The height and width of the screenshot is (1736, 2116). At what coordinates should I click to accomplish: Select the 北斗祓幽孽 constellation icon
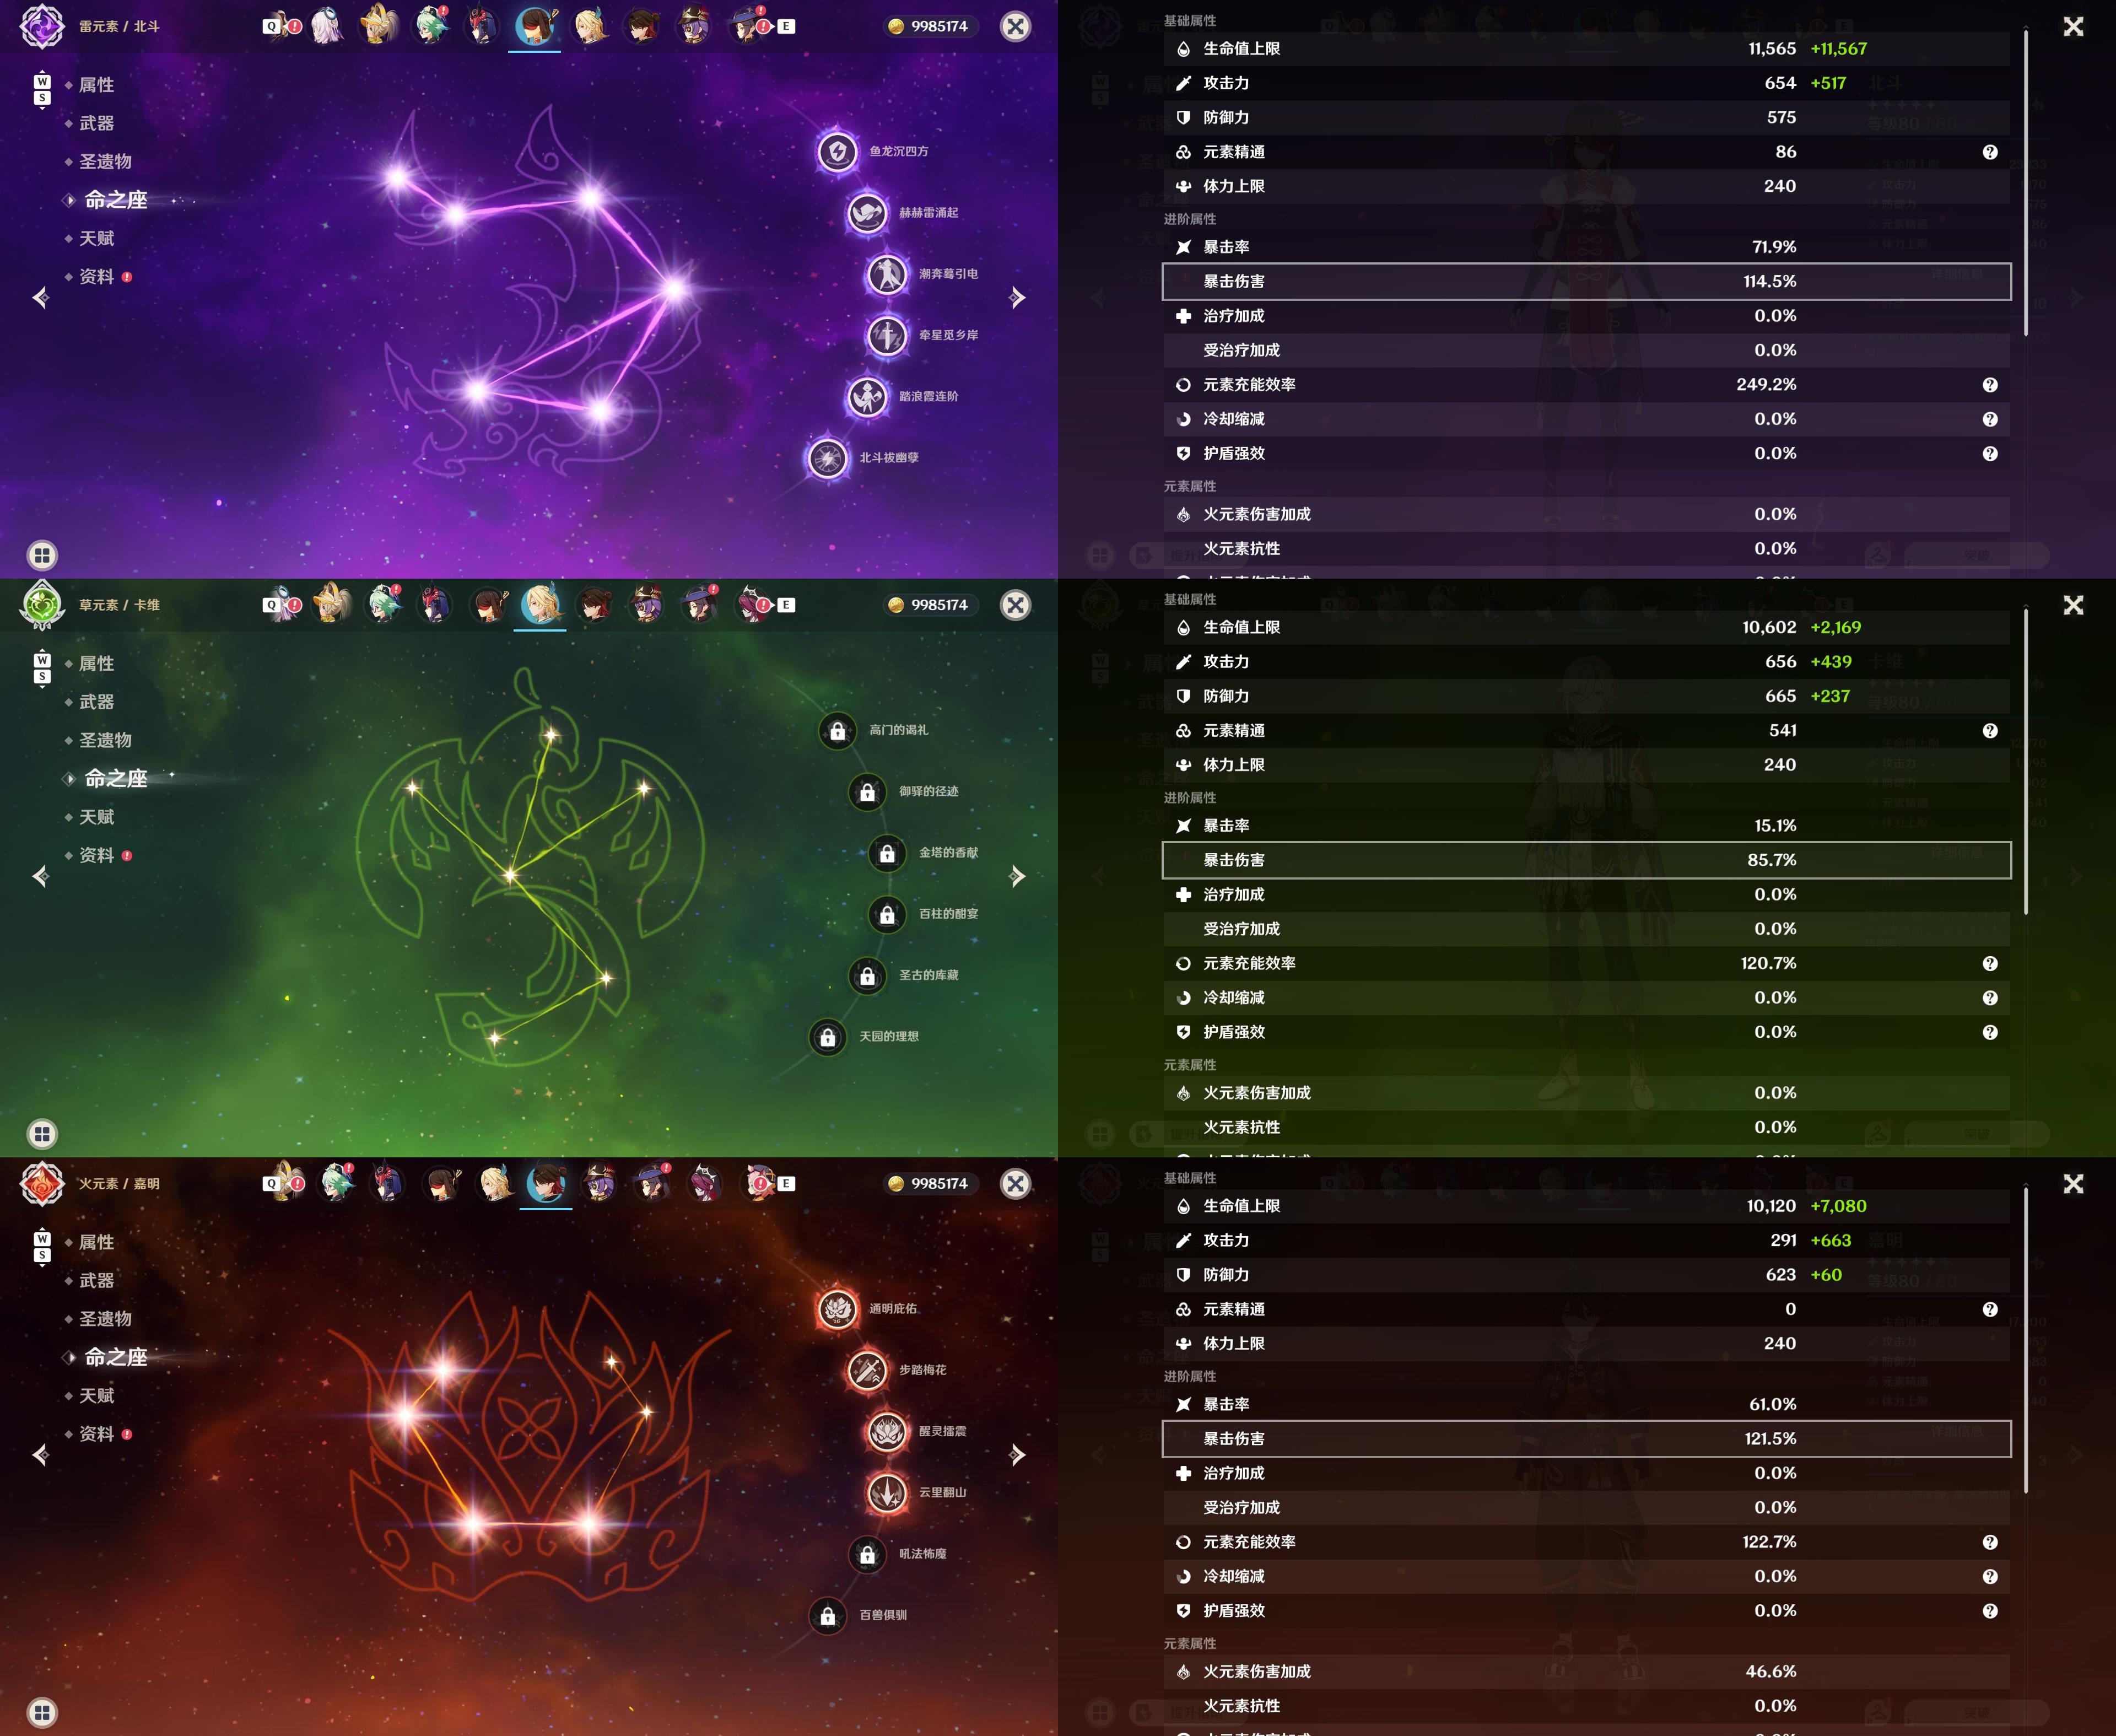(828, 458)
